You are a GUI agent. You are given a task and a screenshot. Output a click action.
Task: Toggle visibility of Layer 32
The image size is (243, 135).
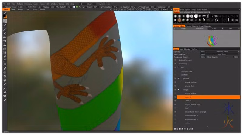tap(175, 97)
